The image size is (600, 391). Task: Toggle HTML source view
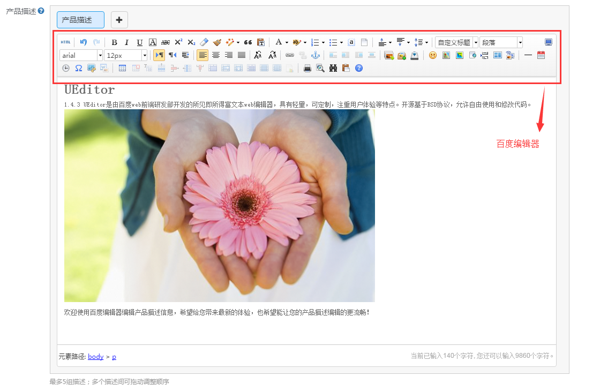tap(65, 42)
